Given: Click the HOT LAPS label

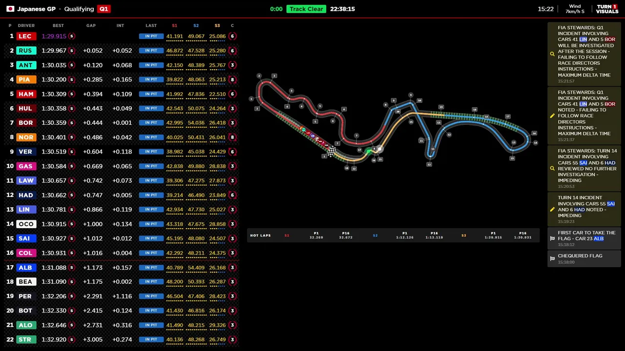Looking at the screenshot, I should (x=260, y=235).
